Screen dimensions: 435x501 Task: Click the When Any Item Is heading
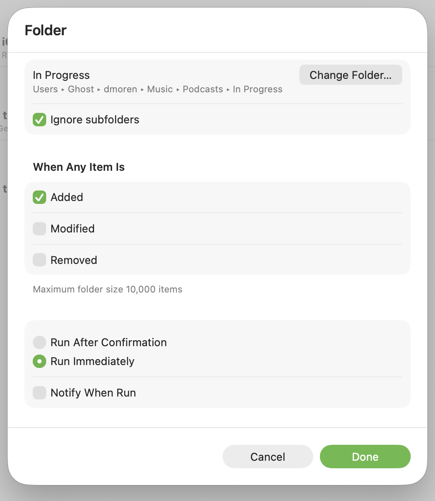(79, 167)
